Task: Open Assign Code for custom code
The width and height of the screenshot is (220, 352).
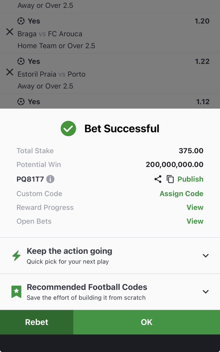Action: tap(181, 194)
